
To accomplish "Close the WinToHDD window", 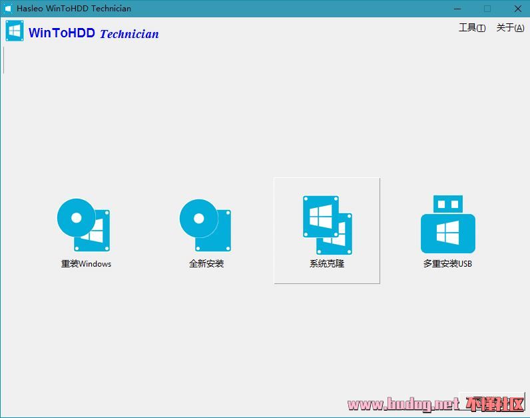I will 517,9.
